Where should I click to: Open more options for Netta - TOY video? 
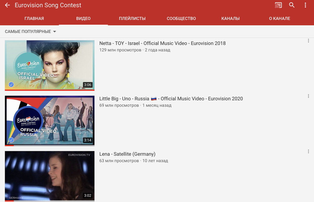pos(309,41)
